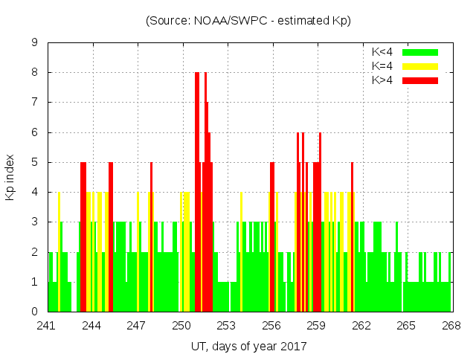Click the NOAA/SWPC source title text
Viewport: 476px width, 357px height.
point(248,21)
